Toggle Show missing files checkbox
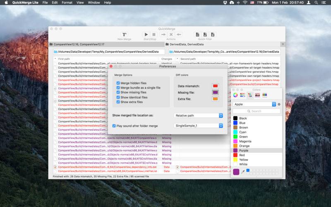The image size is (331, 207). [118, 92]
